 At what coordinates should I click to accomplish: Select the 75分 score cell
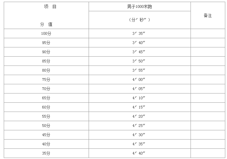46,79
